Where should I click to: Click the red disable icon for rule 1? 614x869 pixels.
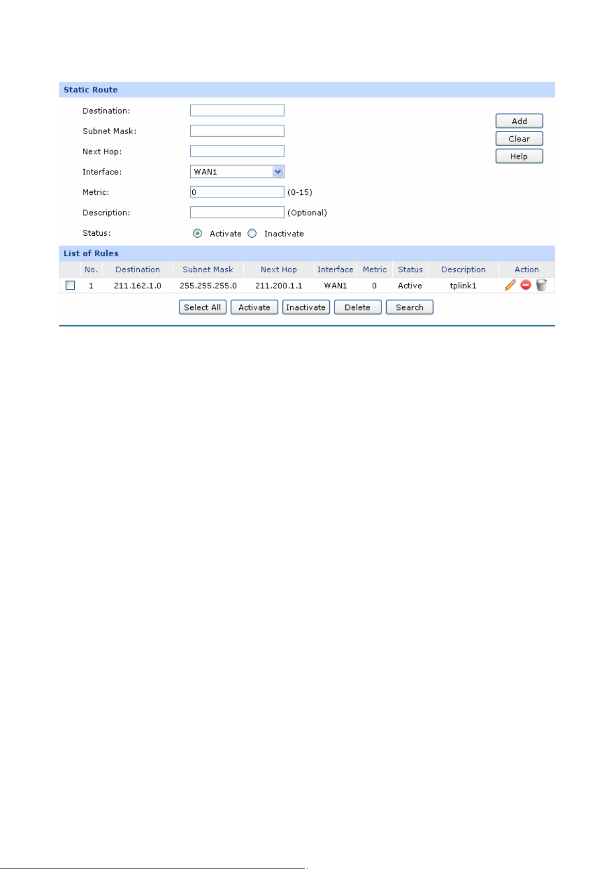(525, 285)
